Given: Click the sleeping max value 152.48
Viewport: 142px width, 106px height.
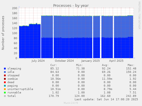Looking at the screenshot, I should pyautogui.click(x=131, y=69).
